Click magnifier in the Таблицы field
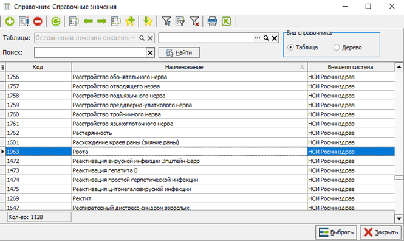The height and width of the screenshot is (241, 404). (x=142, y=38)
